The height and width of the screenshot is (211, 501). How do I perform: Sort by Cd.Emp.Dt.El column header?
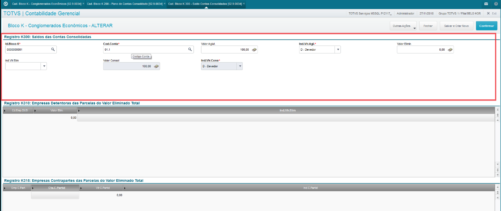click(x=18, y=110)
